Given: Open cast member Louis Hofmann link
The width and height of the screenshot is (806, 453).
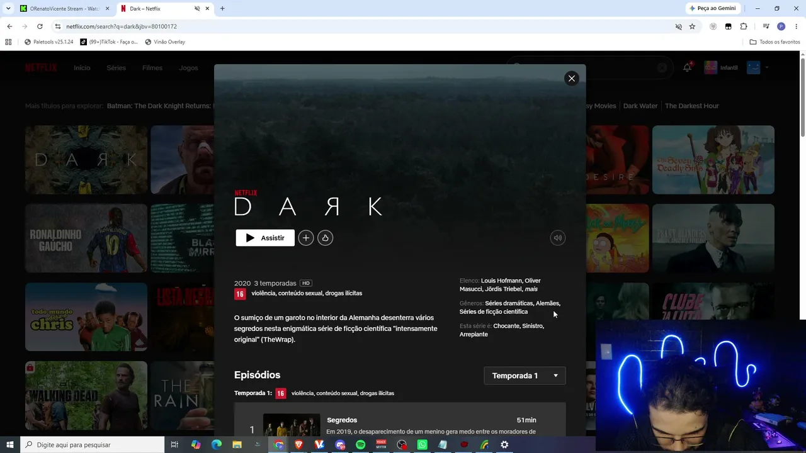Looking at the screenshot, I should 502,281.
